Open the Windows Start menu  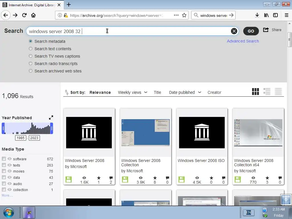pyautogui.click(x=8, y=213)
